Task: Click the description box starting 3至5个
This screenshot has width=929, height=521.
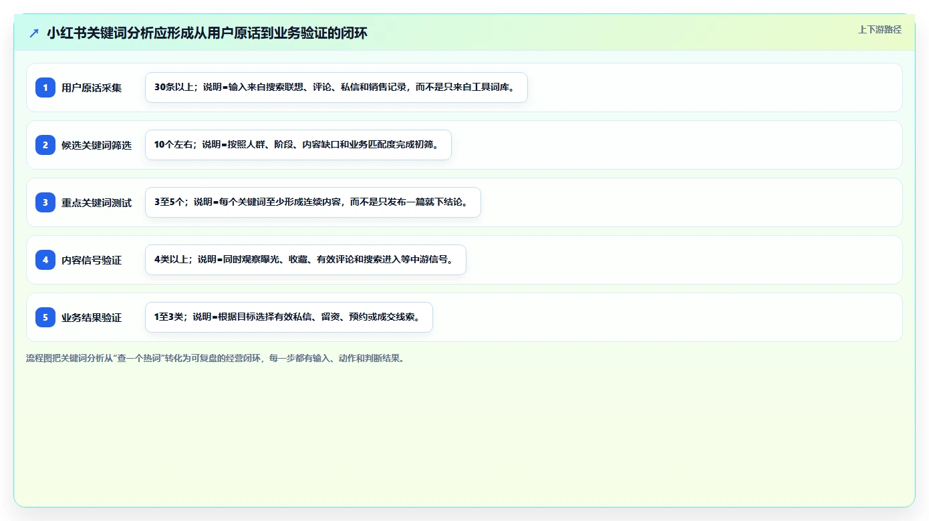Action: (313, 202)
